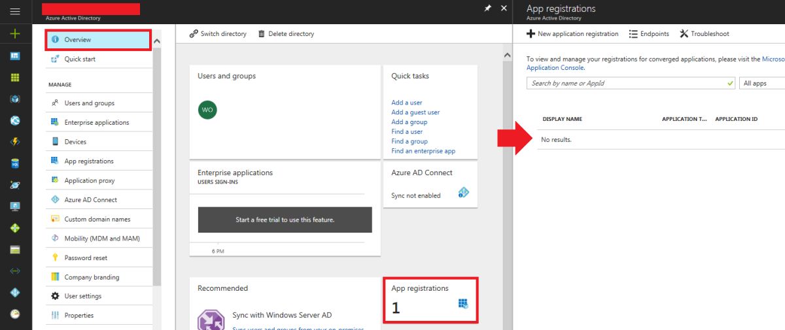Screen dimensions: 785x330
Task: Open Resource groups cube icon
Action: point(15,99)
